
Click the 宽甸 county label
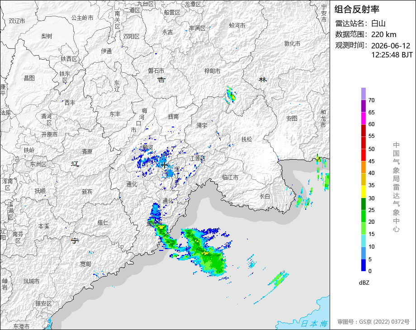tap(86, 264)
